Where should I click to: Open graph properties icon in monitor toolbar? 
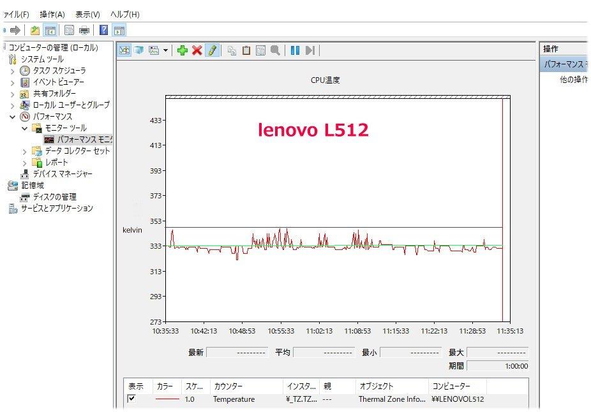(260, 50)
